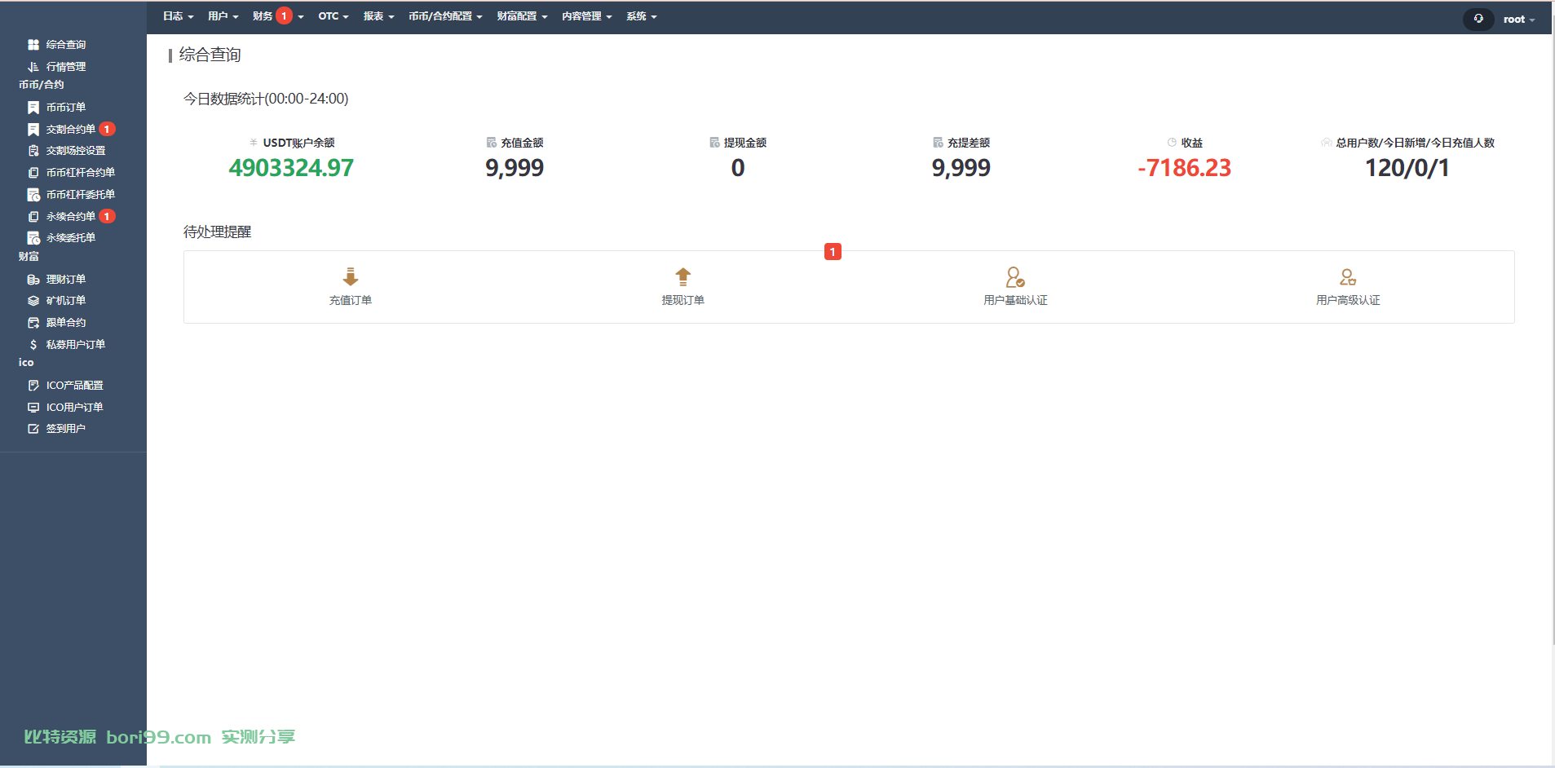Select 矿机订单 in the sidebar
This screenshot has width=1555, height=768.
pos(66,301)
